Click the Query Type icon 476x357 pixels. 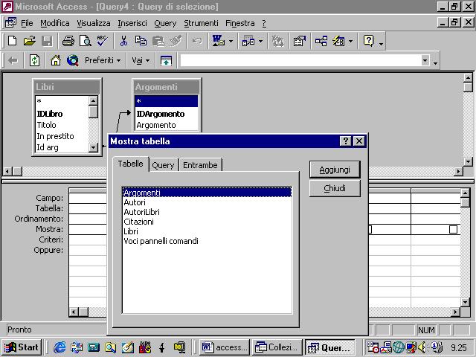click(248, 41)
